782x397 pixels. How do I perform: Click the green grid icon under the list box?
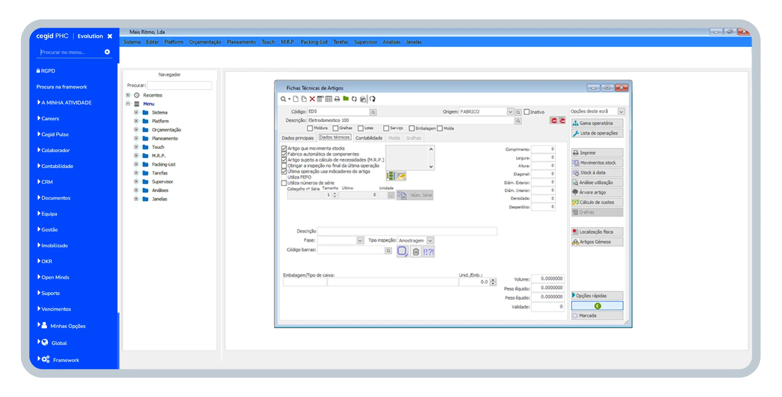pos(391,176)
